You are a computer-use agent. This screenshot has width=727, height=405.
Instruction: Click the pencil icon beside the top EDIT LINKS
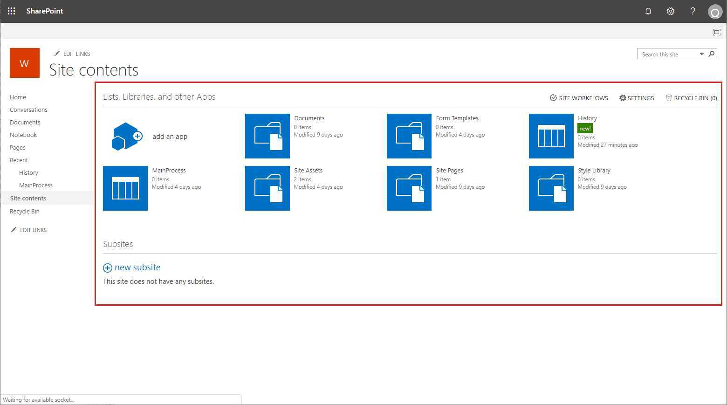[x=57, y=54]
